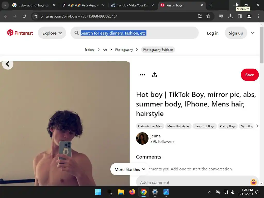Image resolution: width=264 pixels, height=198 pixels.
Task: Click the Pinterest logo icon
Action: pyautogui.click(x=10, y=33)
